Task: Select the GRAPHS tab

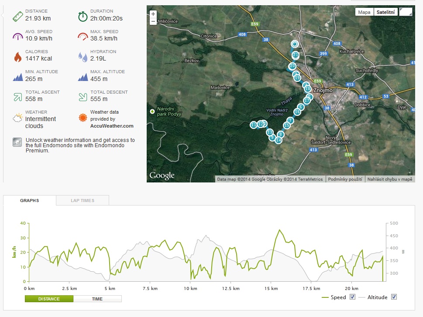Action: [x=30, y=200]
